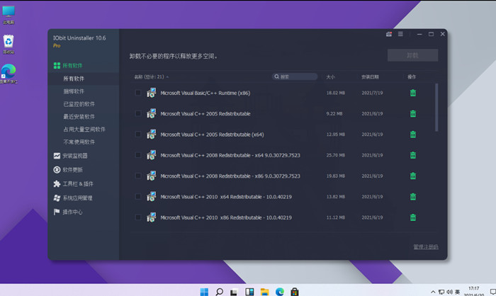The height and width of the screenshot is (296, 496).
Task: Click trash icon for Visual C++ 2005 Redistributable (x64)
Action: click(413, 135)
